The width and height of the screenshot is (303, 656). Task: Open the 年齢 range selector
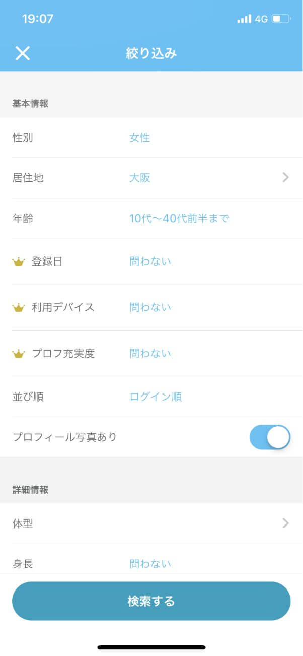click(x=179, y=219)
